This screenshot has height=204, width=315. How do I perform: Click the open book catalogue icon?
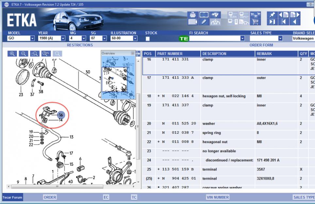coord(204,15)
